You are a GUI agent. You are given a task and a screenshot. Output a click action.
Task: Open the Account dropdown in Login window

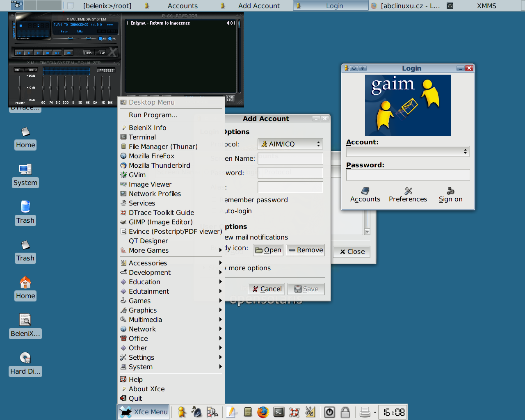pyautogui.click(x=408, y=151)
